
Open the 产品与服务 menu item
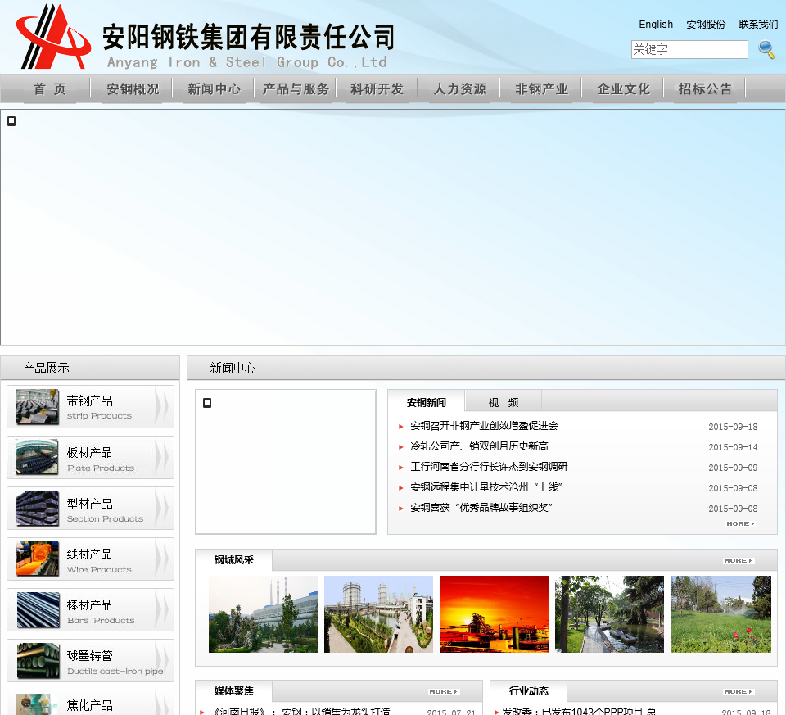click(296, 89)
